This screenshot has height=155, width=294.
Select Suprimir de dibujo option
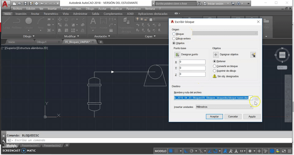coord(215,71)
